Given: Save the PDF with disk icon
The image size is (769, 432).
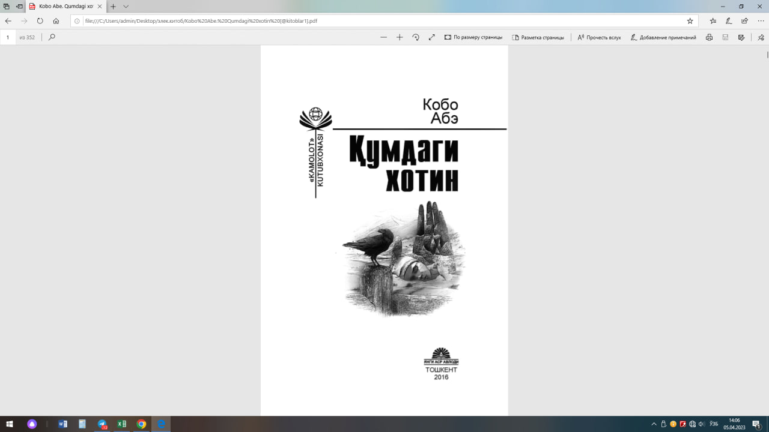Looking at the screenshot, I should (x=725, y=37).
